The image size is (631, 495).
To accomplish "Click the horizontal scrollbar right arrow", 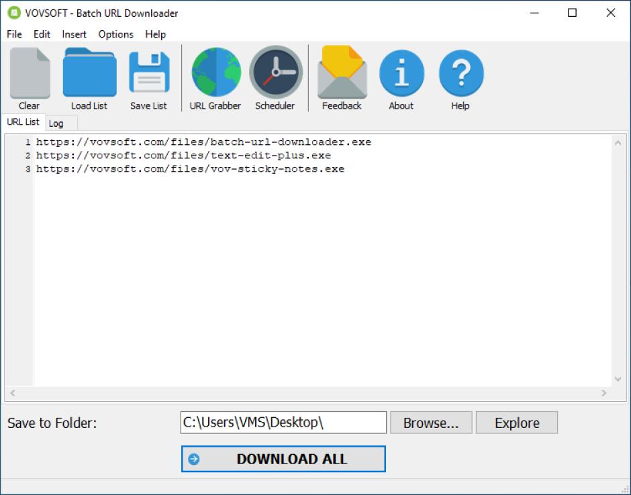I will (x=604, y=393).
